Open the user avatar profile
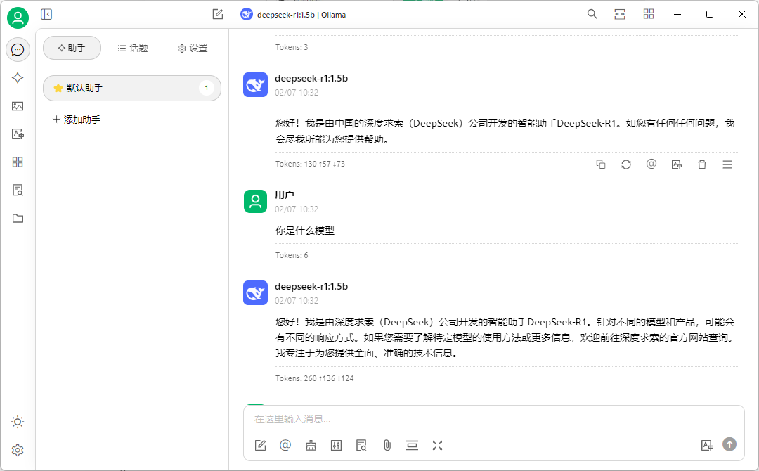 pos(18,18)
